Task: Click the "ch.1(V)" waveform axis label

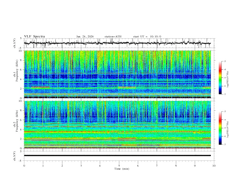Action: click(15, 43)
